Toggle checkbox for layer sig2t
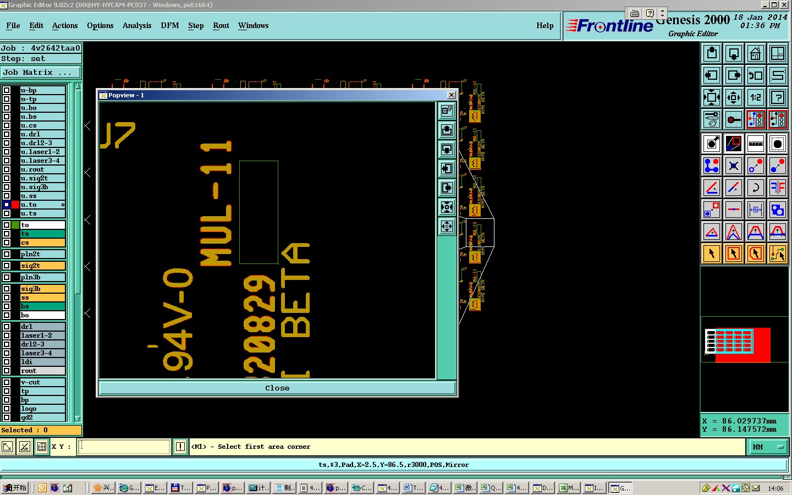792x495 pixels. (7, 266)
